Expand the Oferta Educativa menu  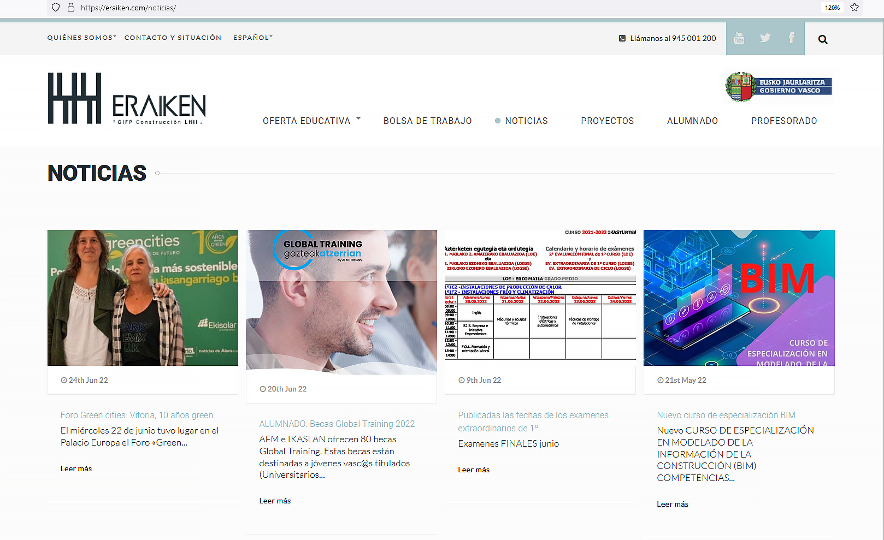311,121
